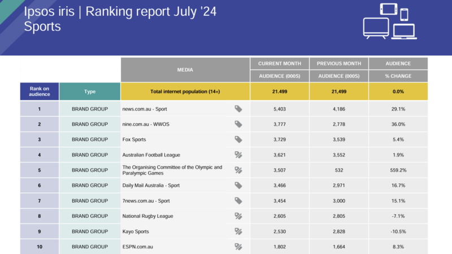Select the Kayo Sports media name

[136, 231]
